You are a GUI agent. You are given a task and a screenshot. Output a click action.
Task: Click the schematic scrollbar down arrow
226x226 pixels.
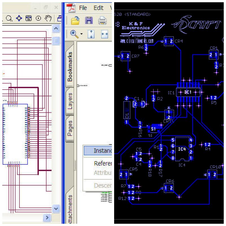tap(56, 208)
